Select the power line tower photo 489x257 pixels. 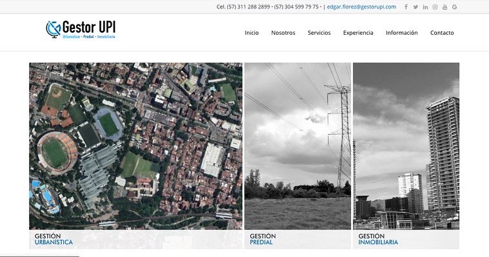297,146
